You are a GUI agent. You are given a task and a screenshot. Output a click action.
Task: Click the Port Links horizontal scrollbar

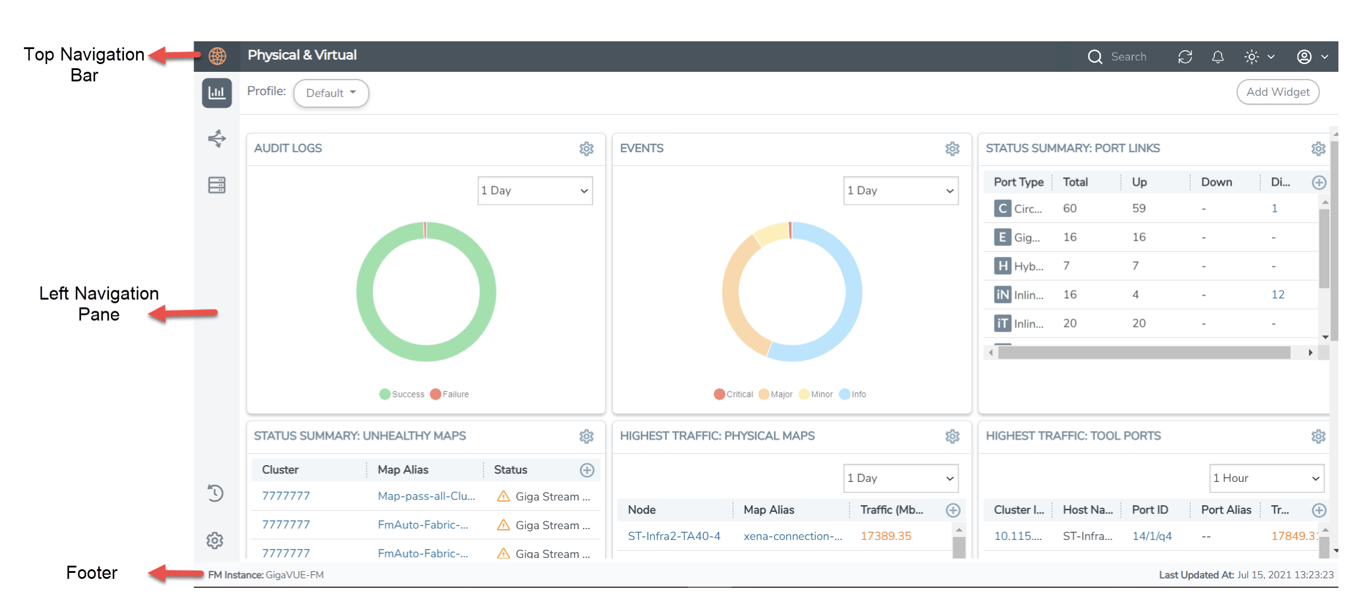point(1143,353)
